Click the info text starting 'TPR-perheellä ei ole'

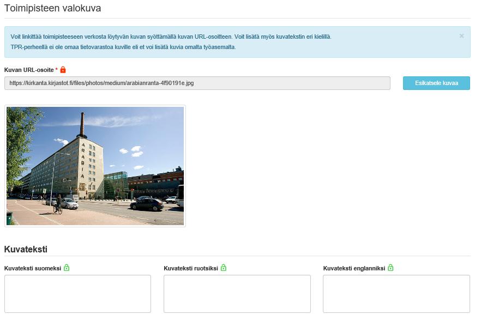123,47
